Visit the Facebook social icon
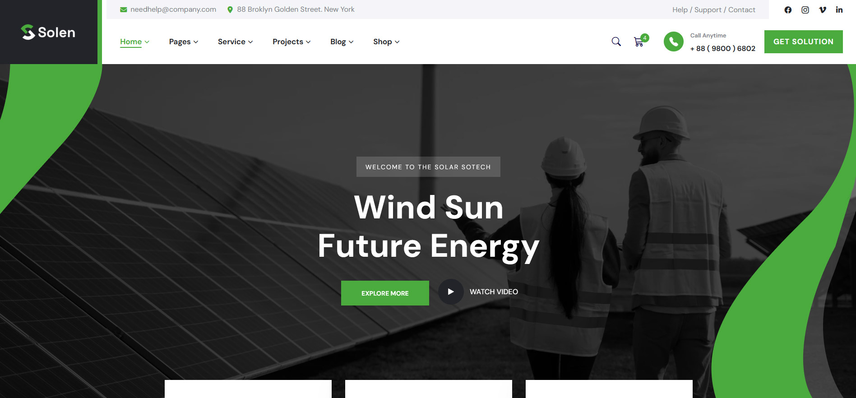This screenshot has width=856, height=398. [788, 10]
